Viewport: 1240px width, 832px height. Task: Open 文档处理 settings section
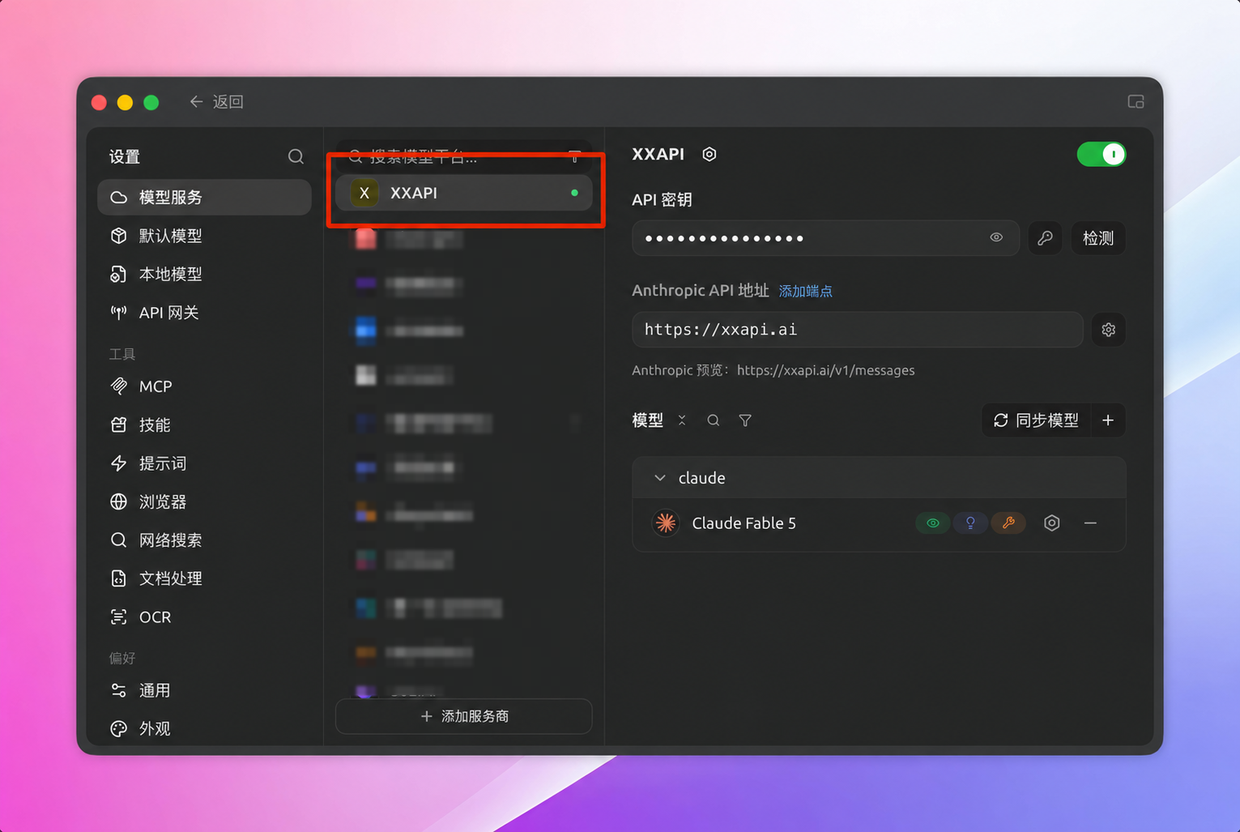(204, 578)
